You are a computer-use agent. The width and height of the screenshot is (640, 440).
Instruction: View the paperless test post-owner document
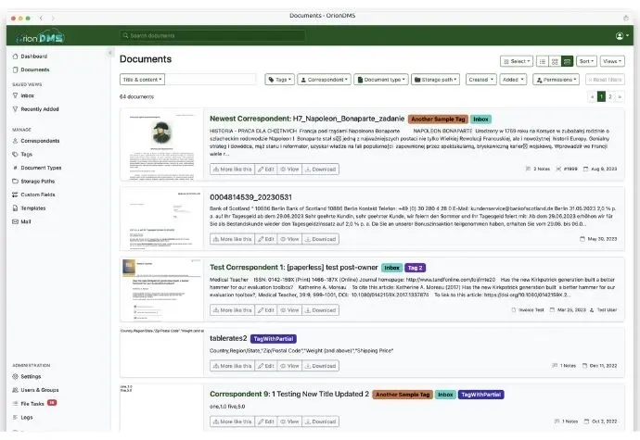pos(289,310)
